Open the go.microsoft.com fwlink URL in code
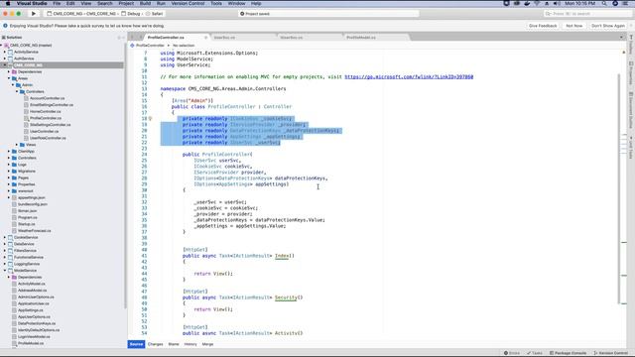The image size is (635, 357). (409, 77)
